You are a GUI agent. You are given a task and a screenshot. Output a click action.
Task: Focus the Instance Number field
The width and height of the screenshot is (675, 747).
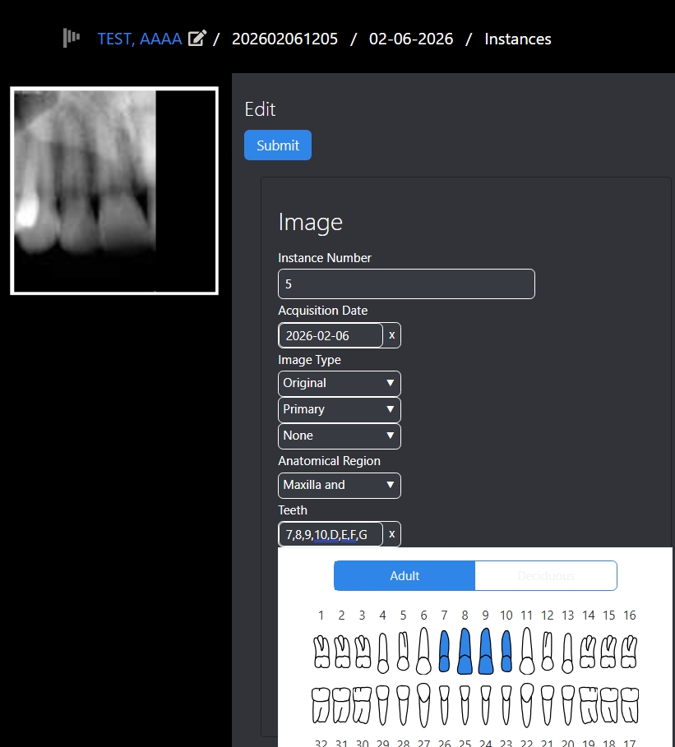pos(406,284)
